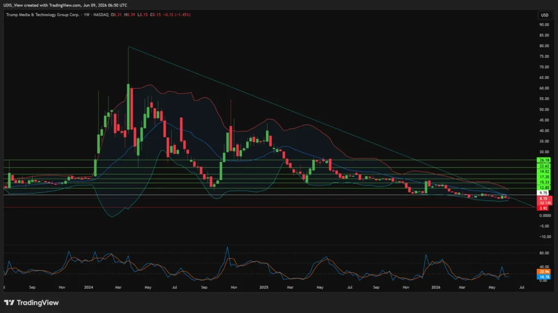The image size is (558, 313).
Task: Select the 19.52 green price label
Action: click(x=544, y=171)
